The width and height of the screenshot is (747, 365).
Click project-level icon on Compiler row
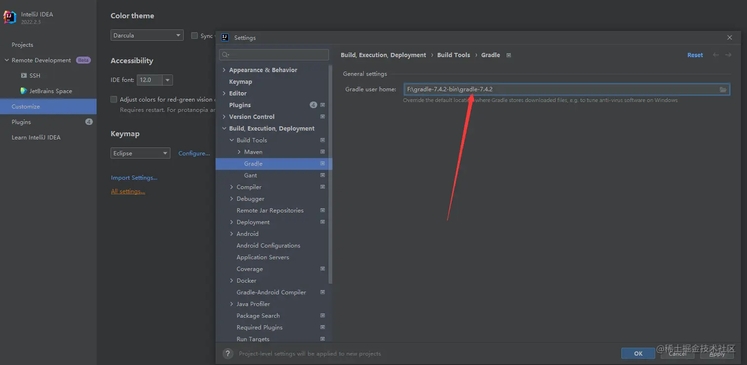click(323, 187)
